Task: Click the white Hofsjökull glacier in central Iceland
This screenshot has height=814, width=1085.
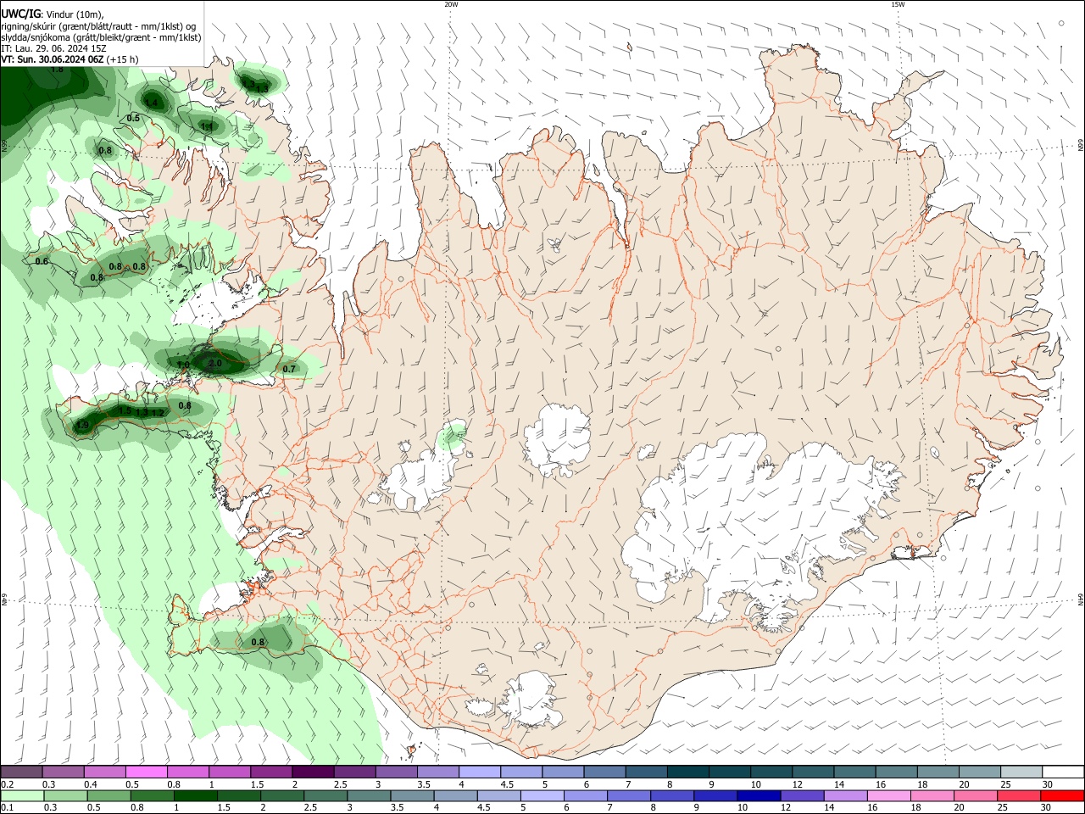Action: tap(557, 439)
